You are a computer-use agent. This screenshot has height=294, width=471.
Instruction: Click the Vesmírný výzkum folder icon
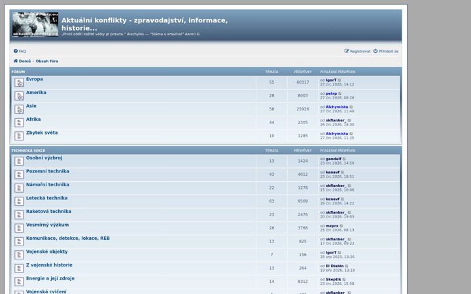(19, 228)
